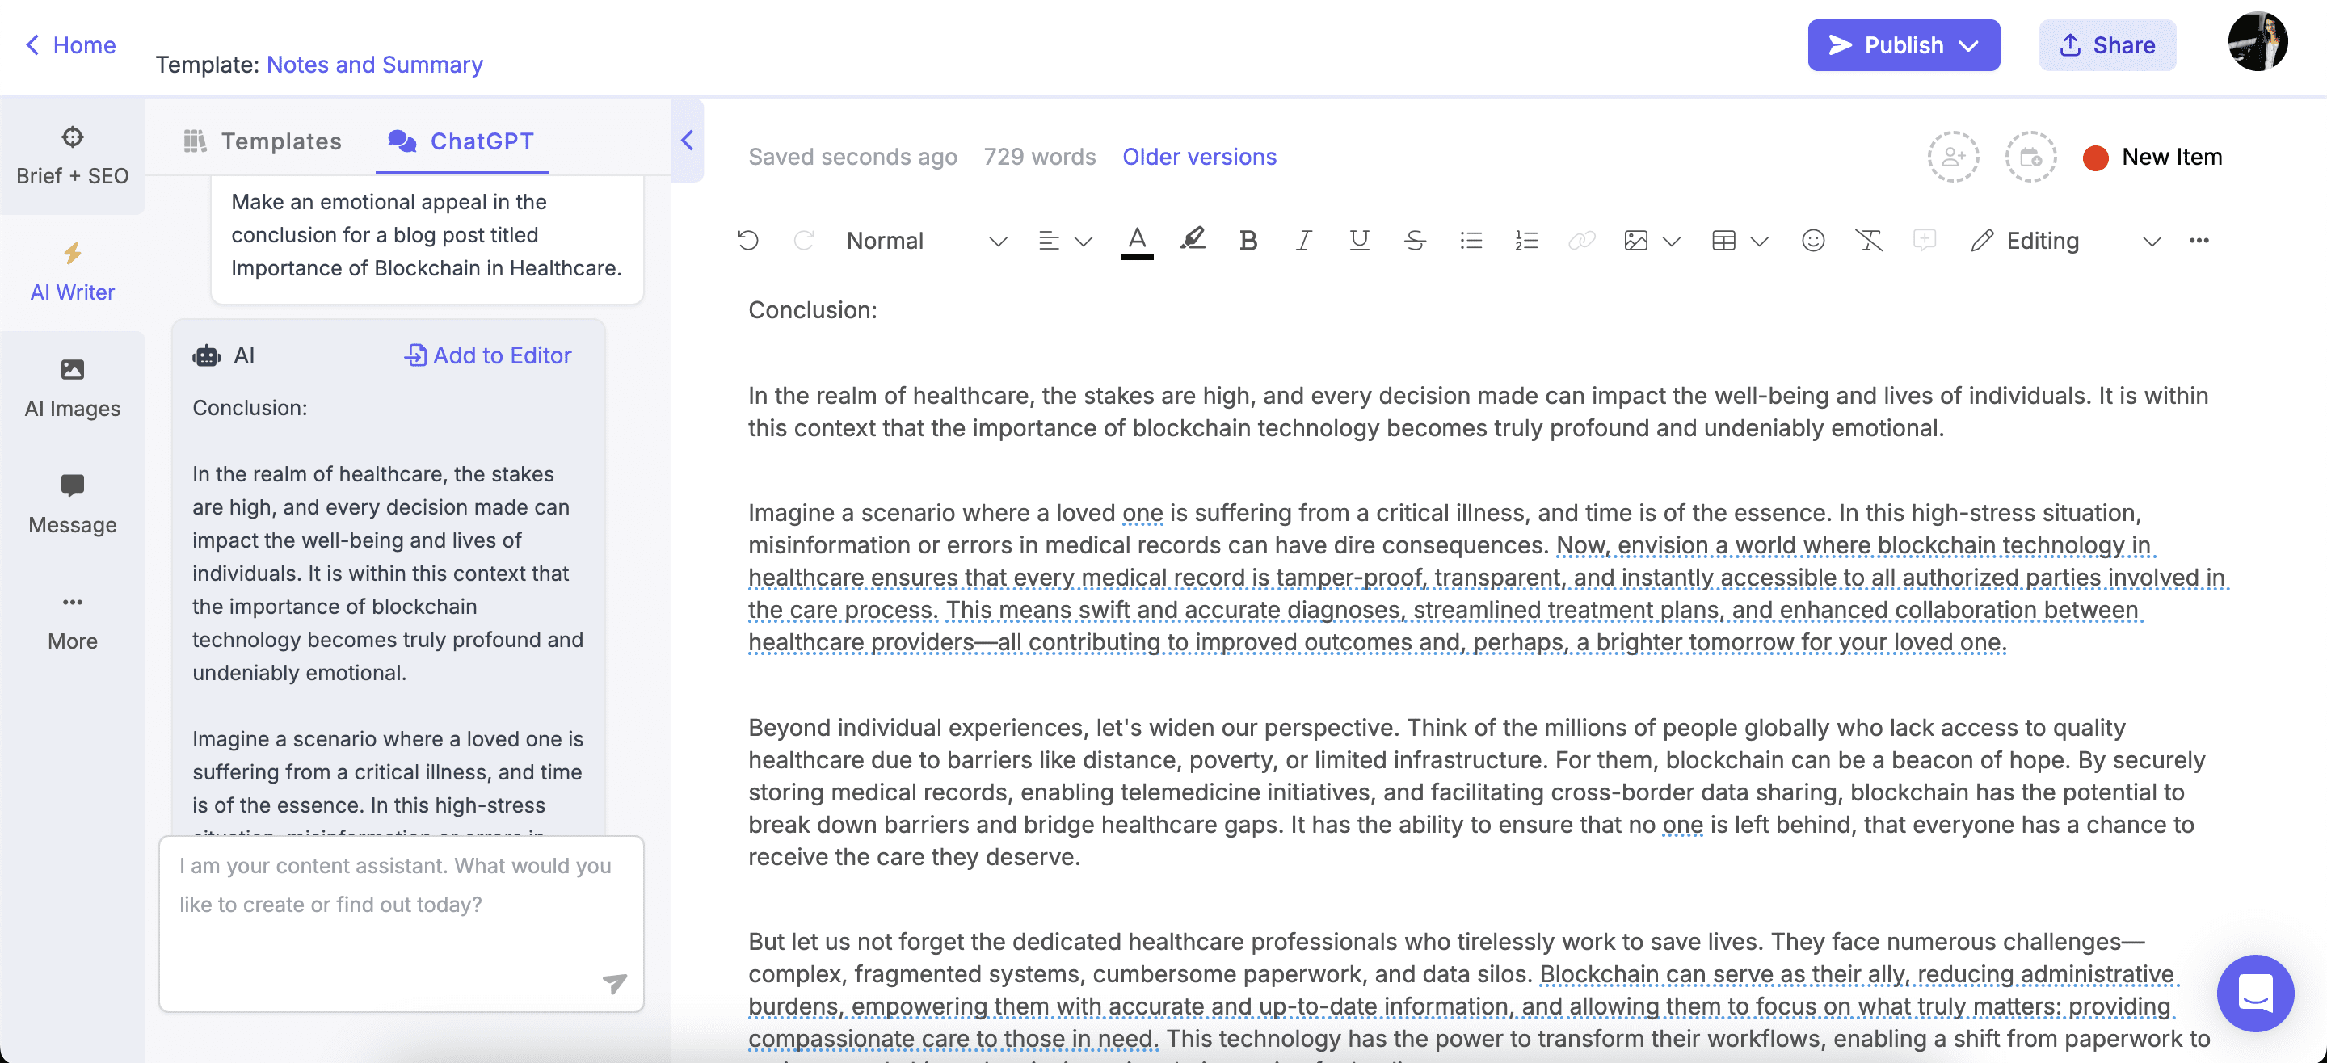
Task: Click the Older versions link
Action: click(x=1199, y=154)
